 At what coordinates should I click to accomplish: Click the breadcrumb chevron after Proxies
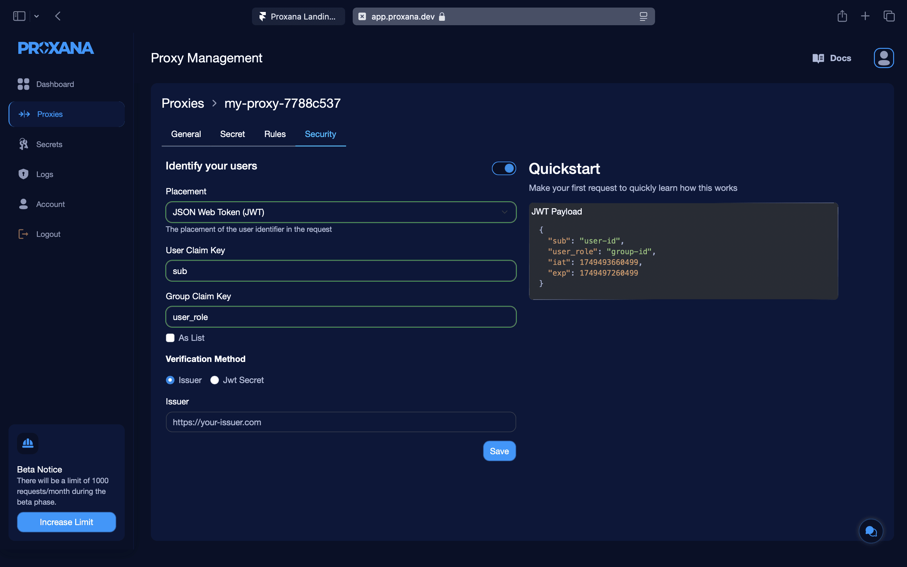pos(214,103)
